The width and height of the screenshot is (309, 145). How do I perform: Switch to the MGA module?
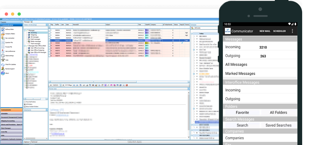(11, 136)
